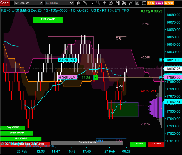The image size is (182, 155).
Task: Click the 09:28 time label
Action: tap(126, 152)
